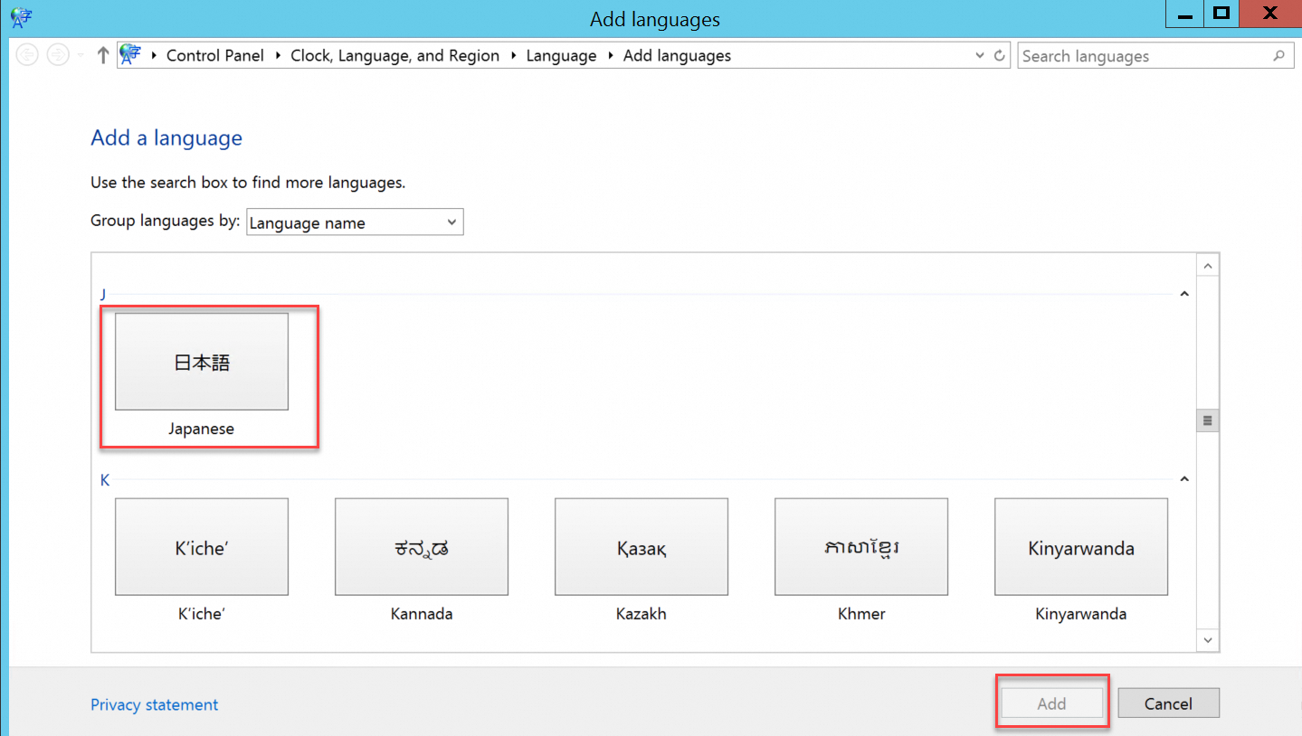Minimize the Add languages window

(1184, 13)
